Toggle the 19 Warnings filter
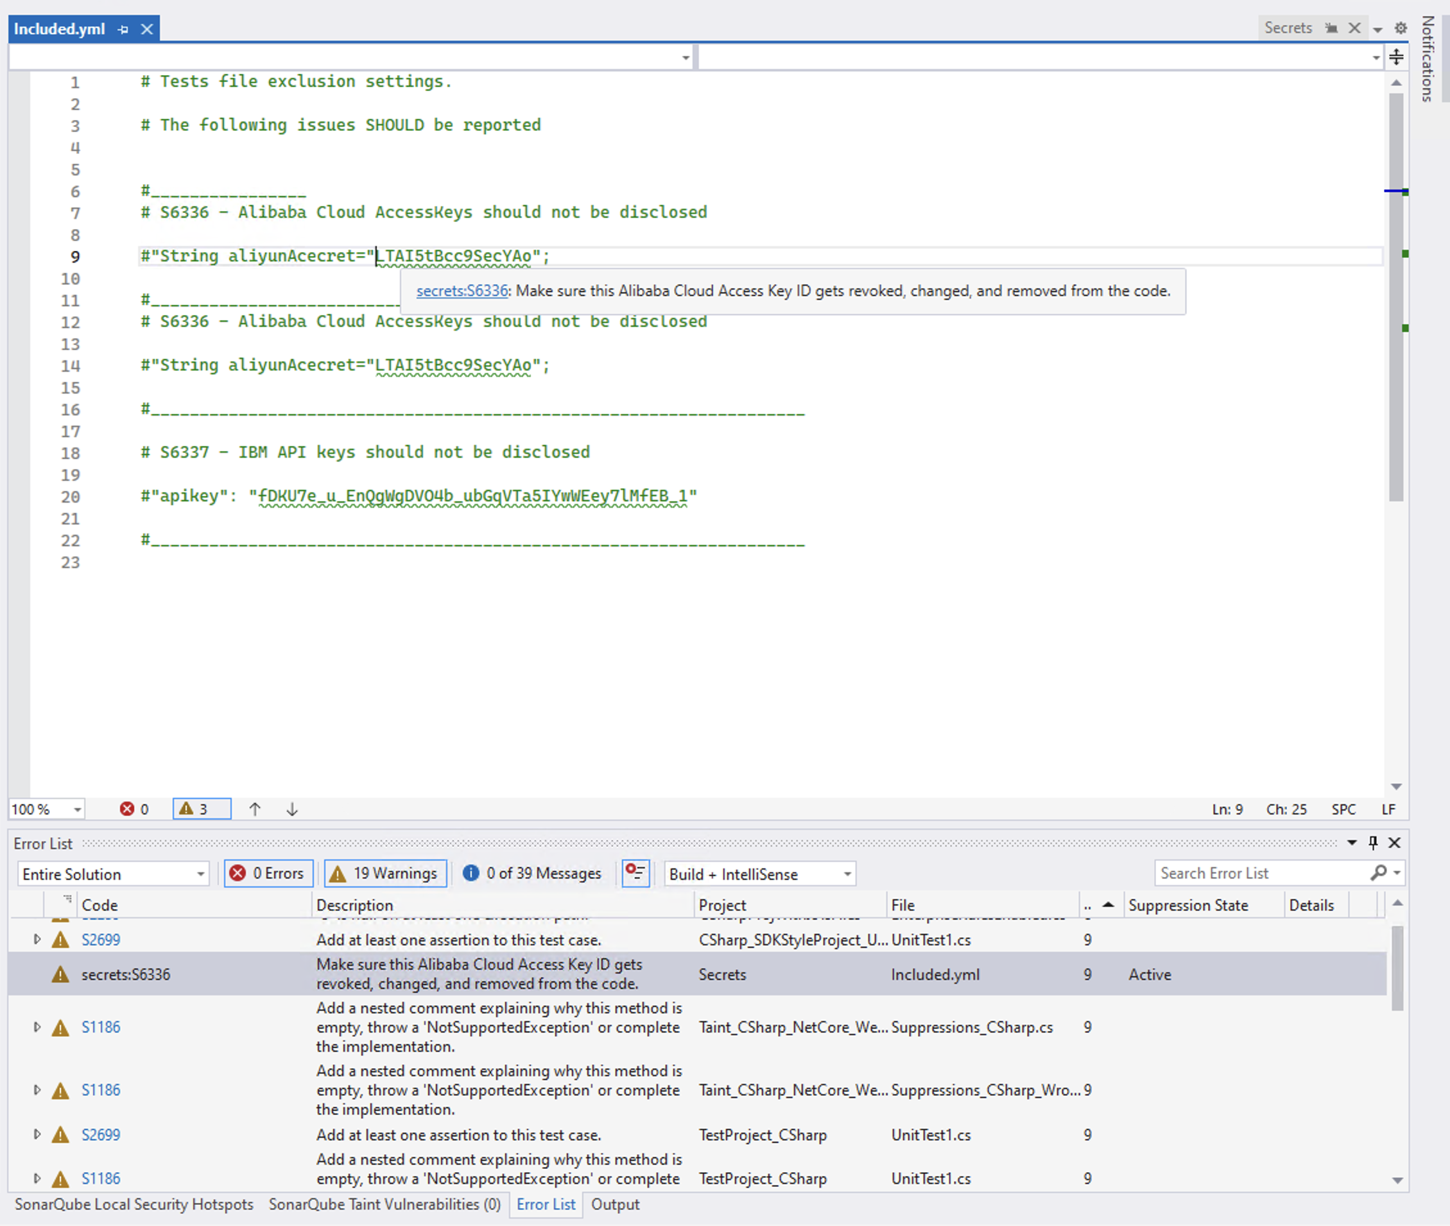 385,874
